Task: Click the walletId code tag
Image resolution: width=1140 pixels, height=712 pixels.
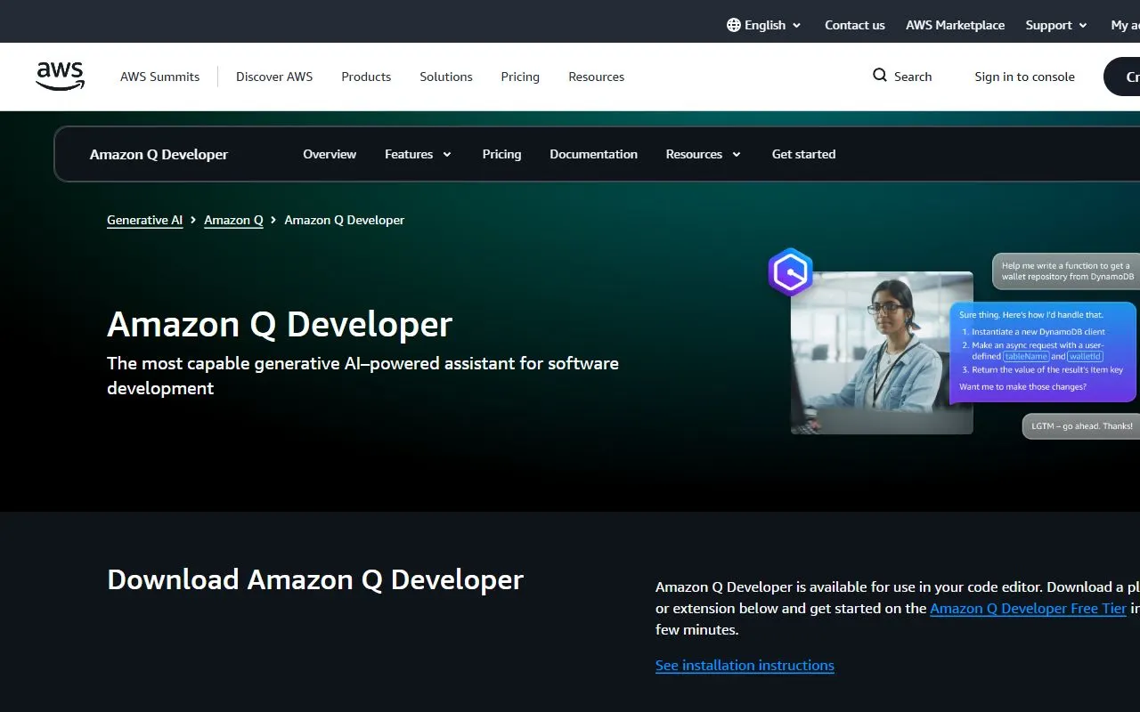Action: pyautogui.click(x=1086, y=356)
